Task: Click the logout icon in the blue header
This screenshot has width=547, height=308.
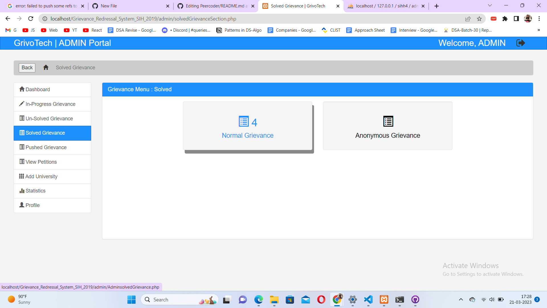Action: click(x=521, y=43)
